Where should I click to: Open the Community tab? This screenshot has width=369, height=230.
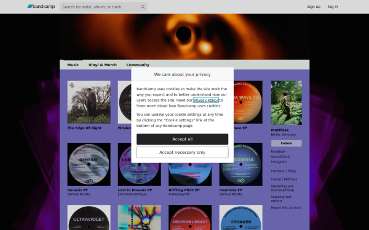click(x=138, y=65)
